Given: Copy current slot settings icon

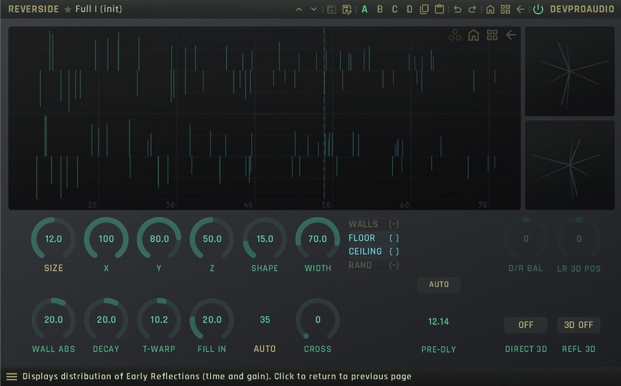Looking at the screenshot, I should click(424, 9).
